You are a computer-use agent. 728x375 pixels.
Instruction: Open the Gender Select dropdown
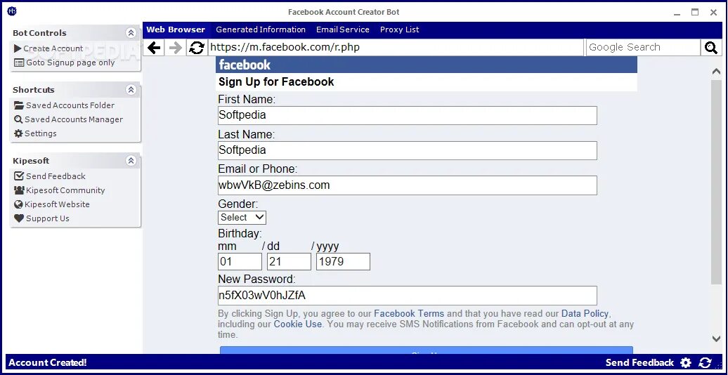coord(242,217)
